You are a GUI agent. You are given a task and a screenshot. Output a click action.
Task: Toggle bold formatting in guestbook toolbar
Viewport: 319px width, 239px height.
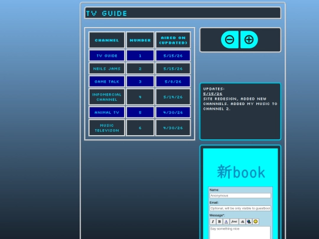[x=219, y=221]
